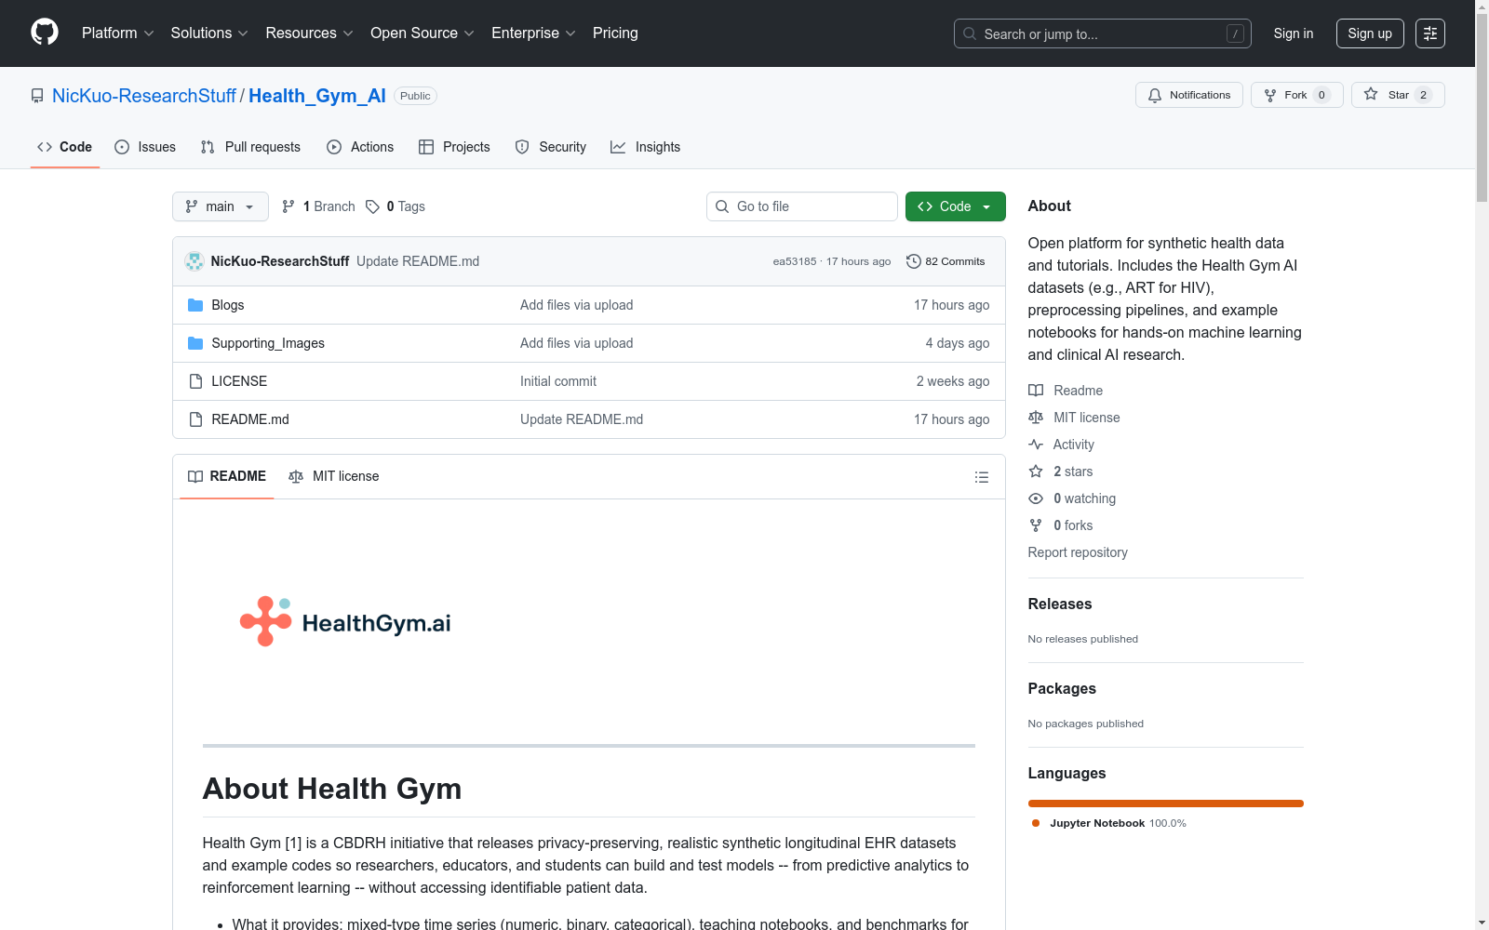Click the Sign up button
This screenshot has height=930, width=1489.
click(1370, 33)
